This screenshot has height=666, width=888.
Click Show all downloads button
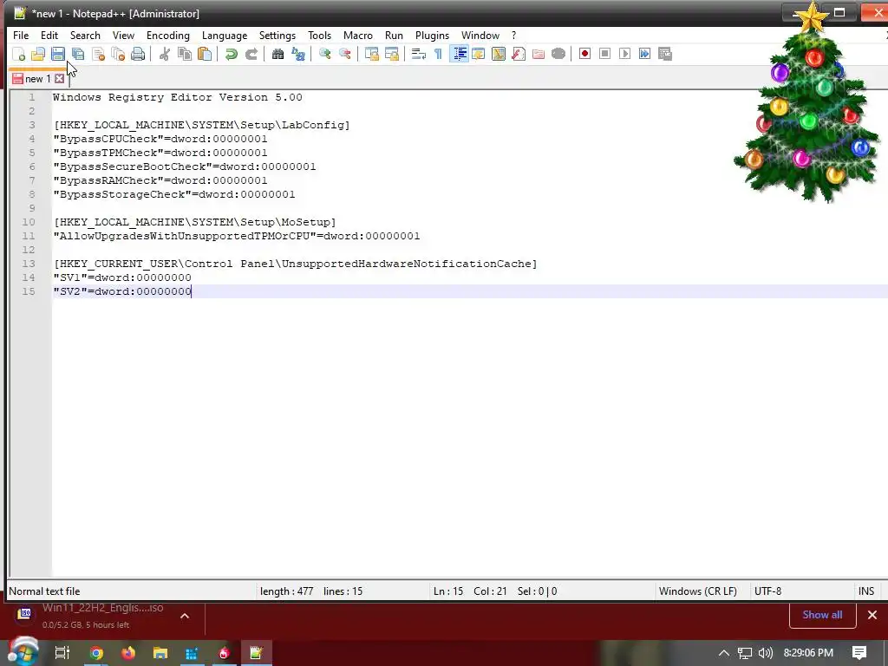click(x=822, y=615)
